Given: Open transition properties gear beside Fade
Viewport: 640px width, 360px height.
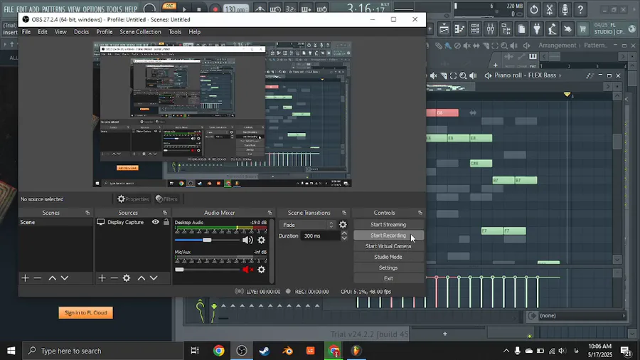Looking at the screenshot, I should [343, 225].
